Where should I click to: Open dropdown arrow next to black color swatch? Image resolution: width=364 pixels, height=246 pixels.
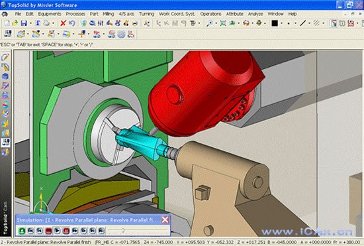pos(281,23)
